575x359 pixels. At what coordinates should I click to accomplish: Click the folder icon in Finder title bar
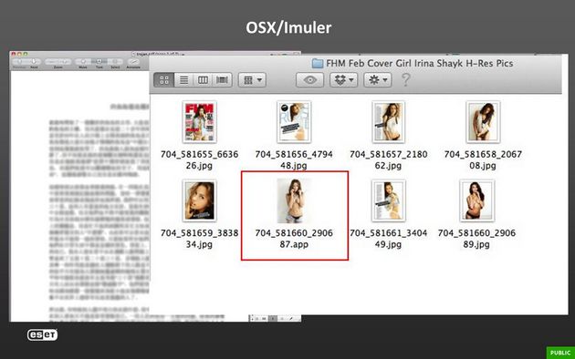point(318,63)
